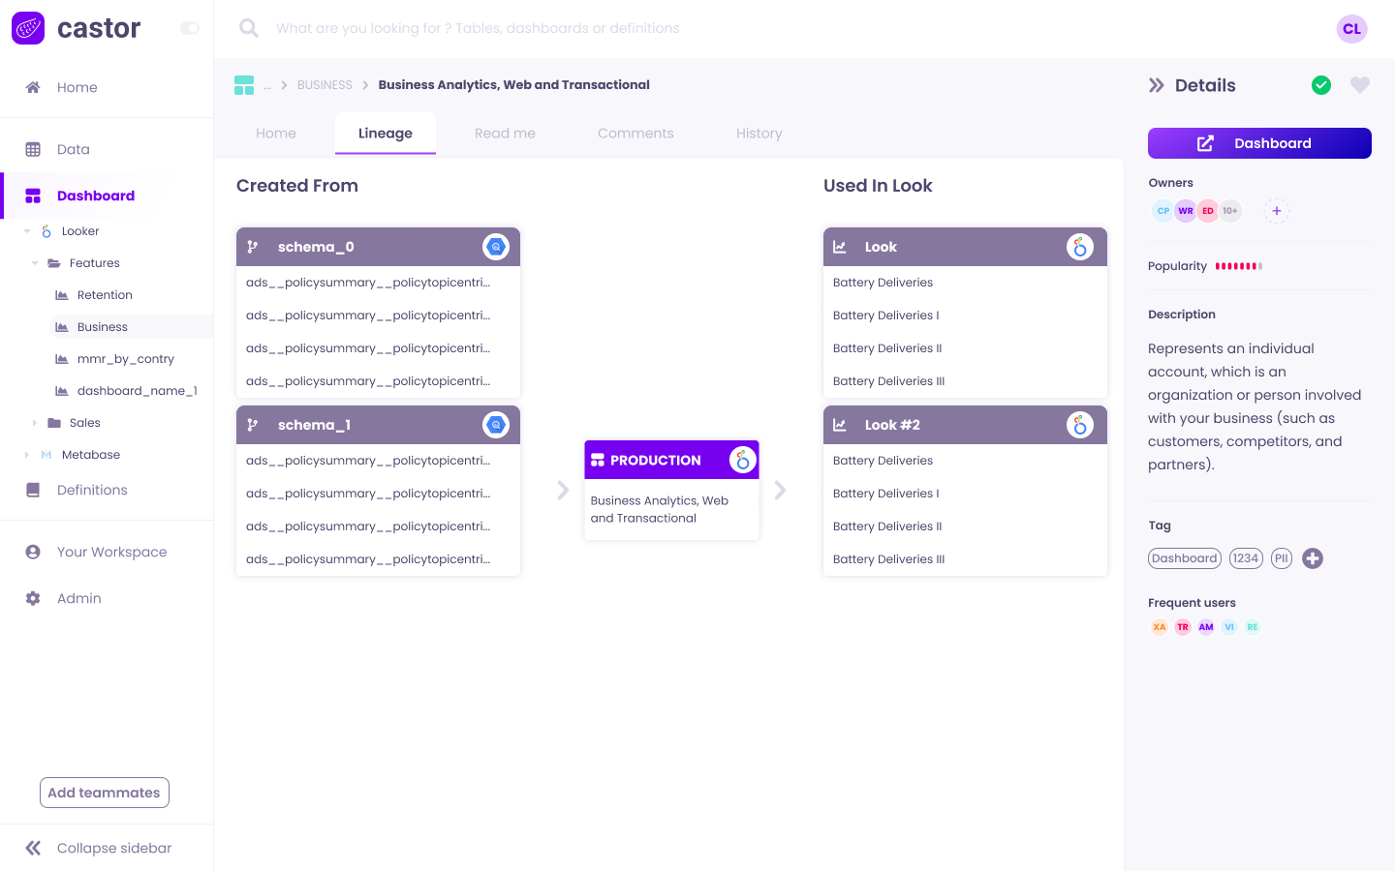Click the Definitions icon in sidebar
Viewport: 1395px width, 871px height.
(x=34, y=490)
